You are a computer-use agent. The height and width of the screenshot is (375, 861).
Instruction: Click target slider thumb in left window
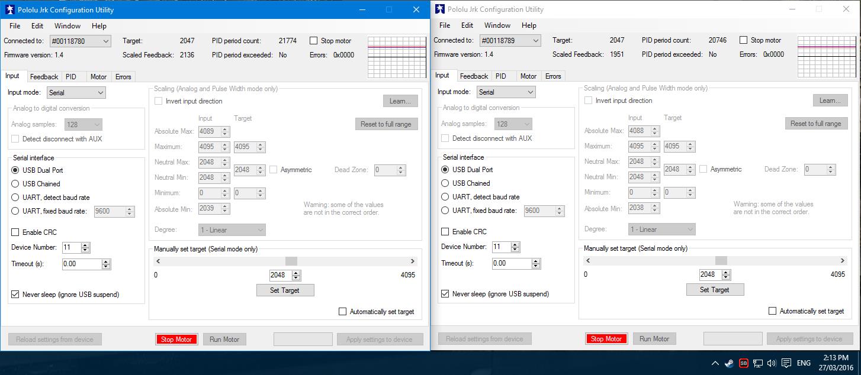click(291, 261)
